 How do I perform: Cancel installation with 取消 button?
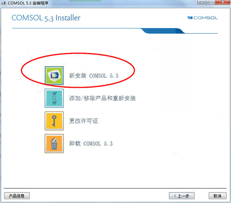(x=218, y=196)
